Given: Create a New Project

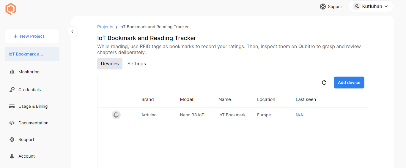Looking at the screenshot, I should (x=32, y=36).
